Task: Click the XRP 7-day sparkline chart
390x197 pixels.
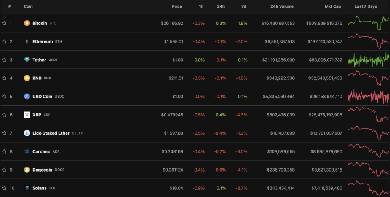Action: pos(368,114)
